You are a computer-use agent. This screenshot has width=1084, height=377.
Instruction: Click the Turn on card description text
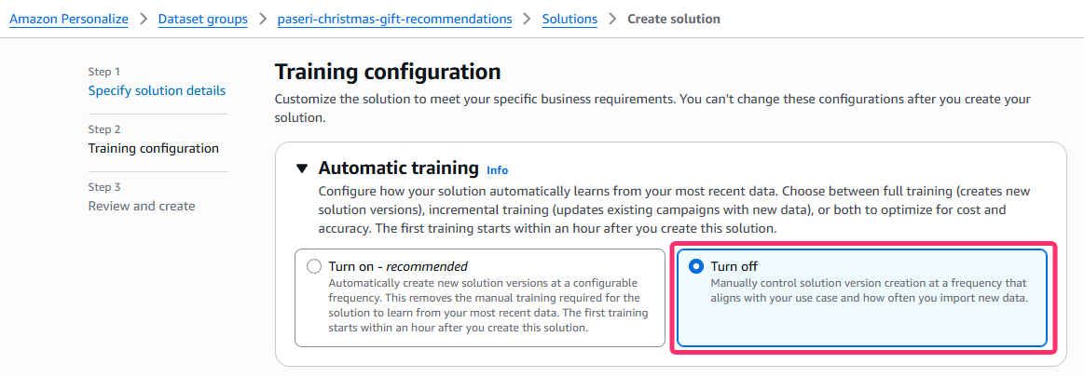point(488,304)
